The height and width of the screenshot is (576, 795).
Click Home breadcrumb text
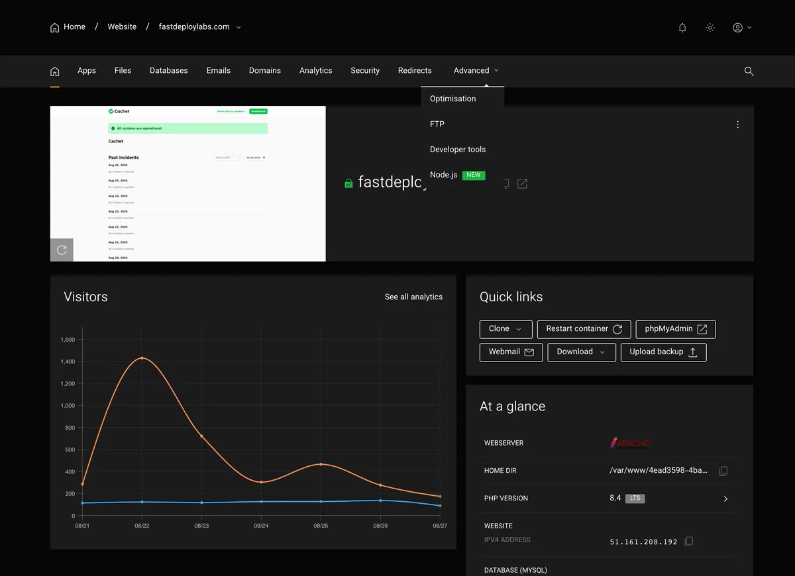pos(74,27)
